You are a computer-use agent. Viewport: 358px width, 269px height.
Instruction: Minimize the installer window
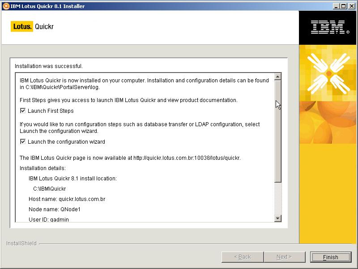click(x=336, y=6)
